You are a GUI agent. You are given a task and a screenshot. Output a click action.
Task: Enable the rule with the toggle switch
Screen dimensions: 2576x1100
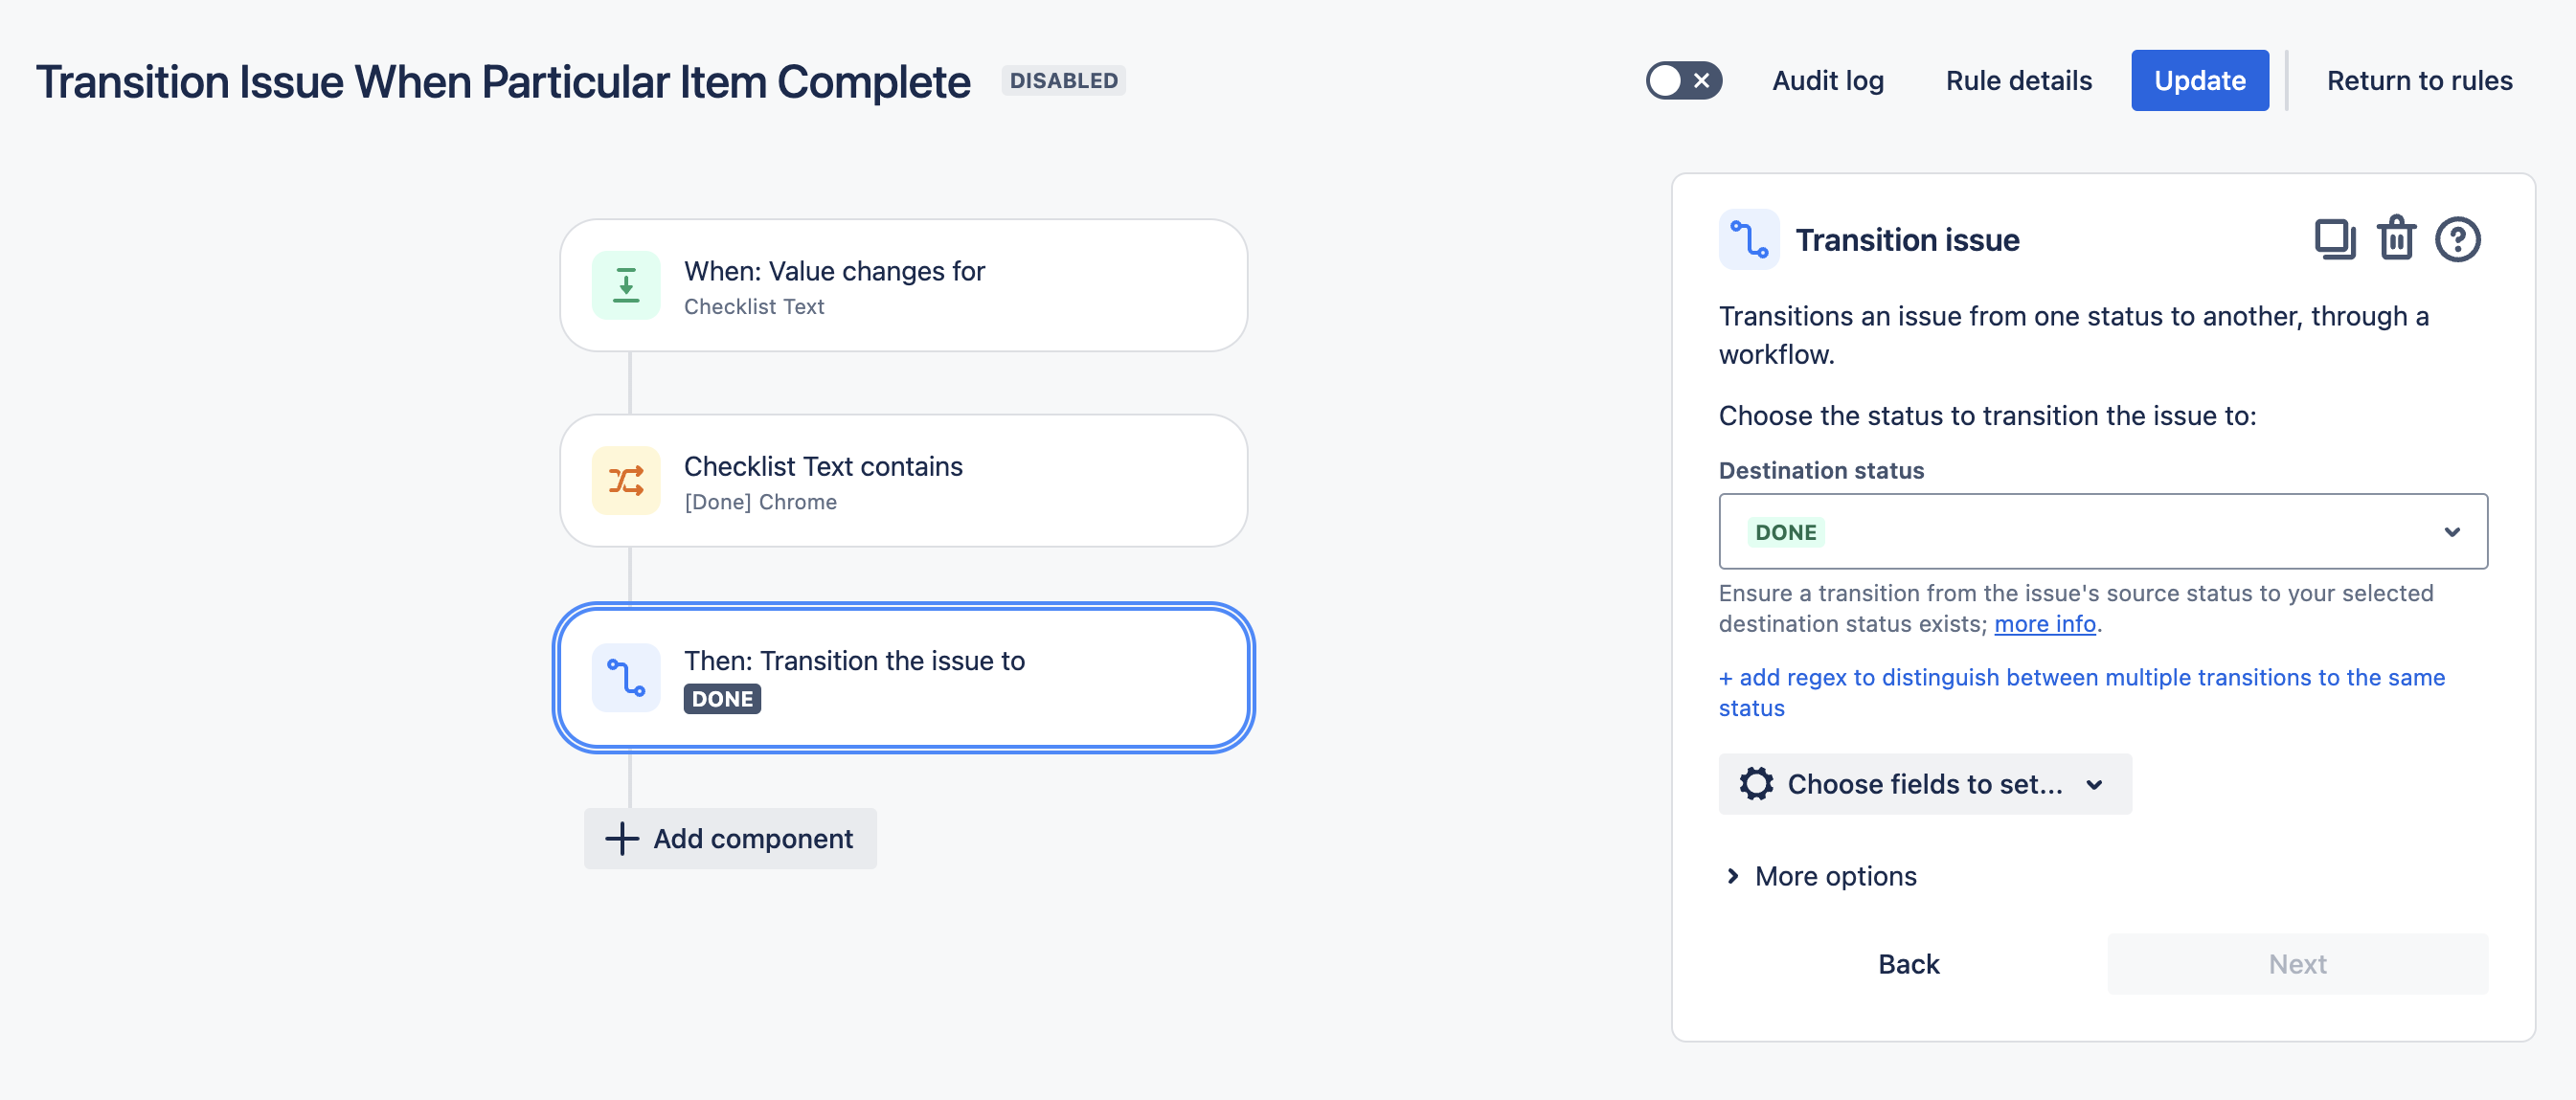1683,81
